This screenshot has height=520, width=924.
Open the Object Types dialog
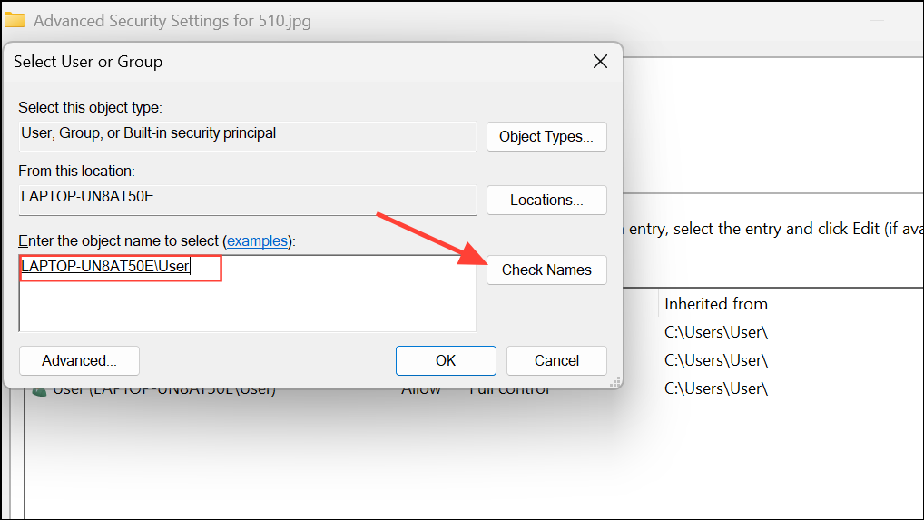click(546, 137)
